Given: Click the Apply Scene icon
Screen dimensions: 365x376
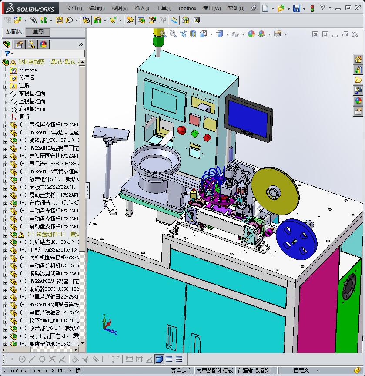Looking at the screenshot, I should pos(261,34).
